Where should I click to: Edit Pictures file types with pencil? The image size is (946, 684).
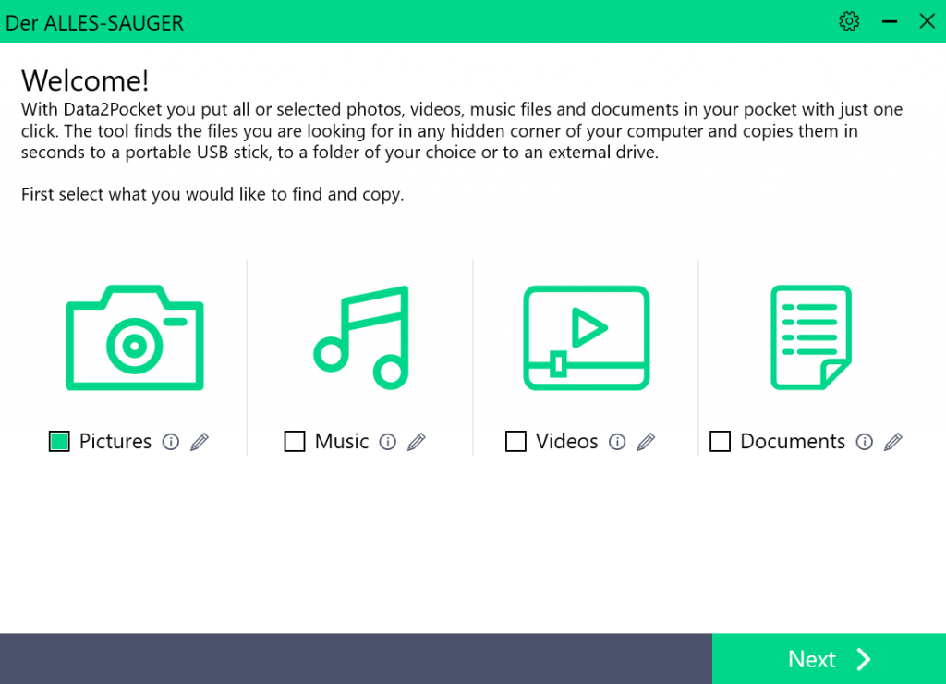coord(200,442)
